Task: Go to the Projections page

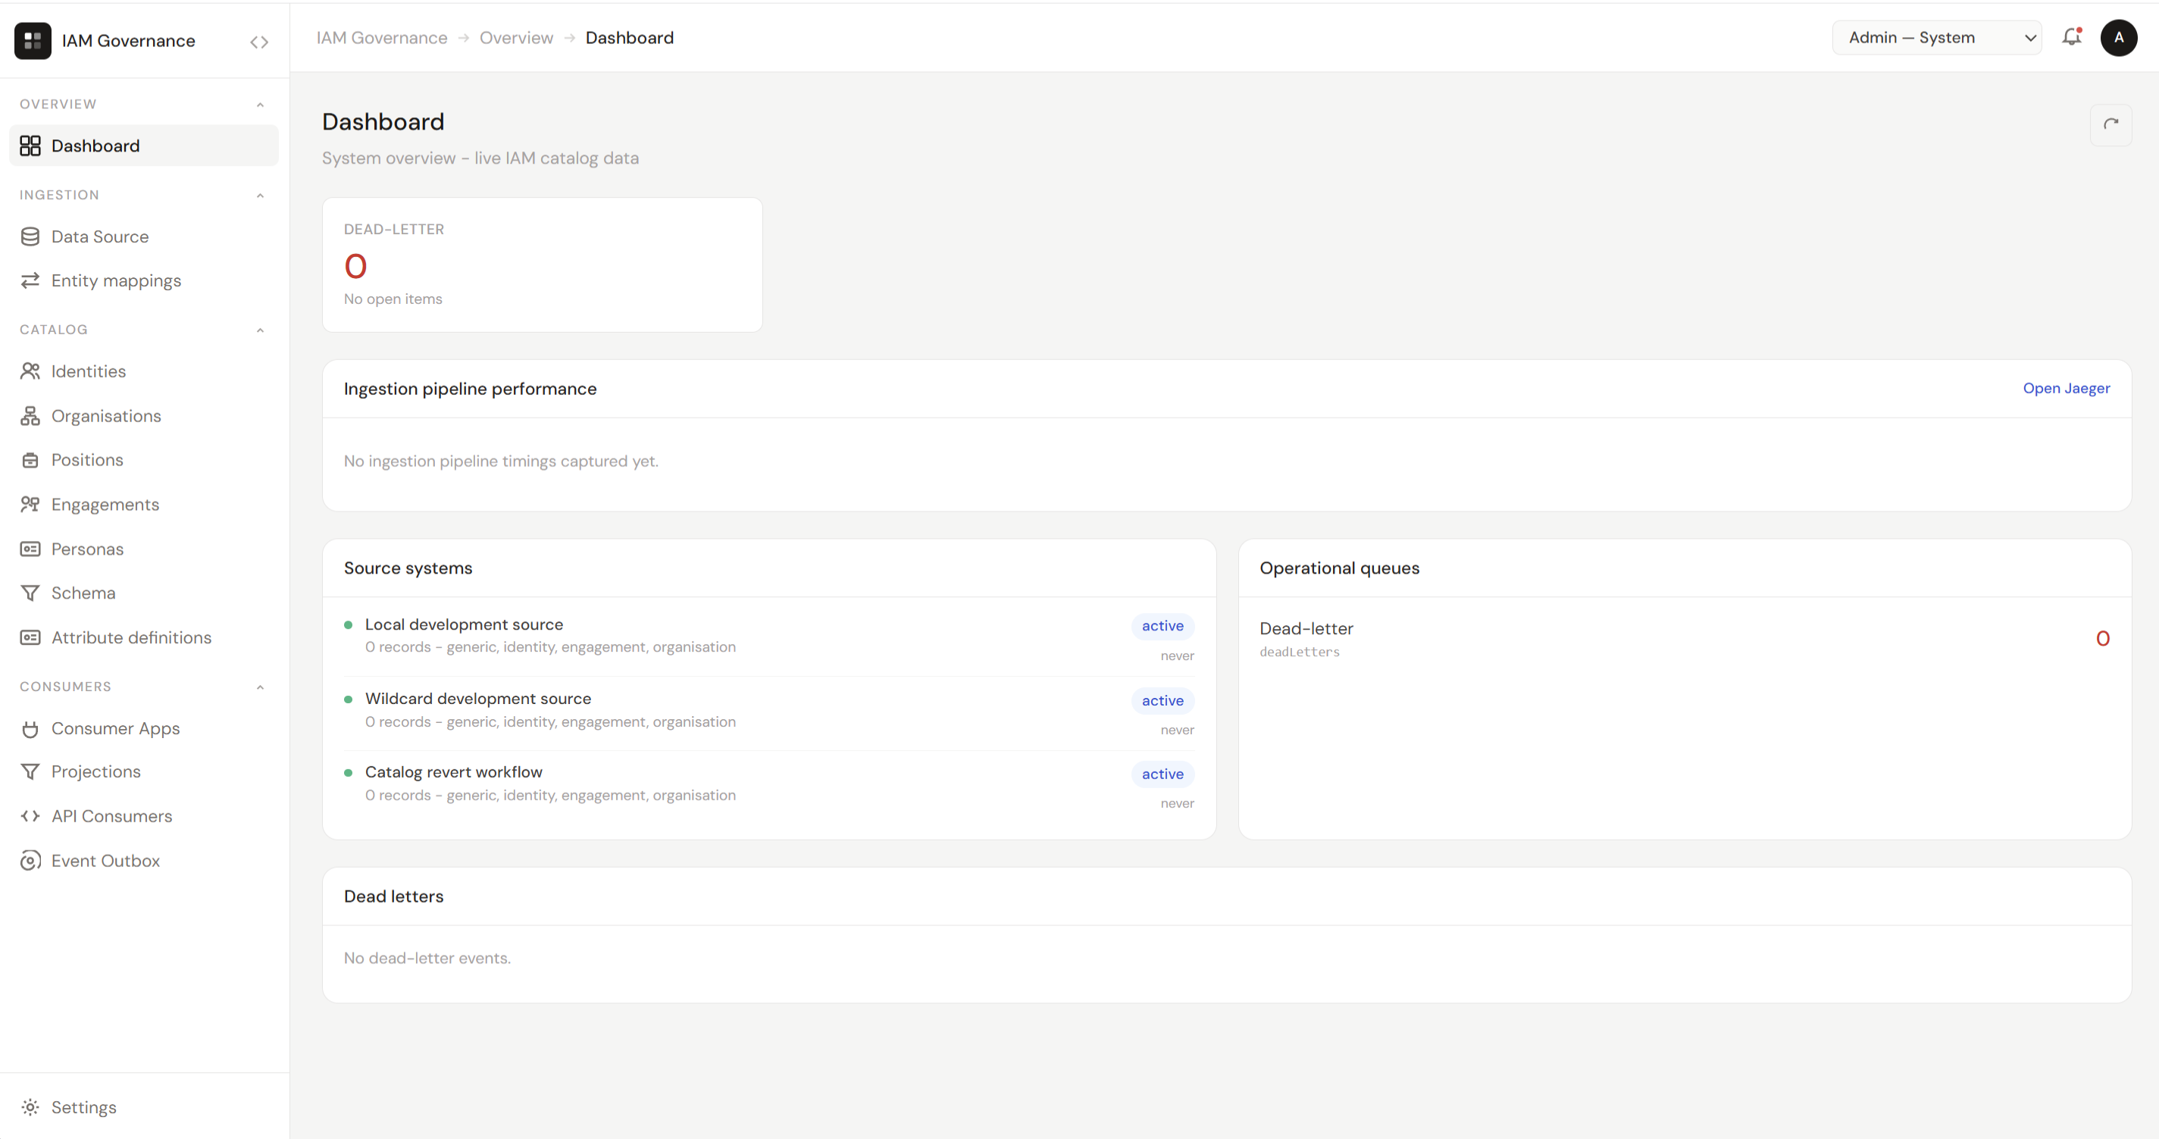Action: point(144,772)
